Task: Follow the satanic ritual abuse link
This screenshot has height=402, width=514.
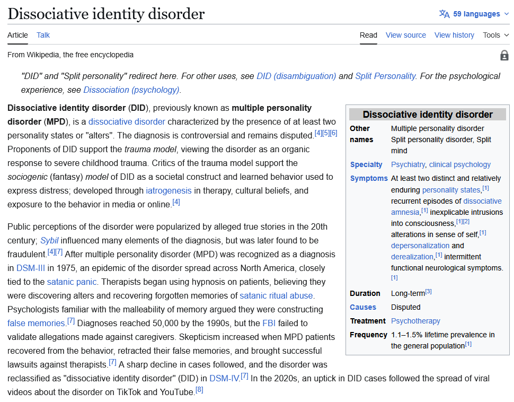Action: [x=276, y=296]
